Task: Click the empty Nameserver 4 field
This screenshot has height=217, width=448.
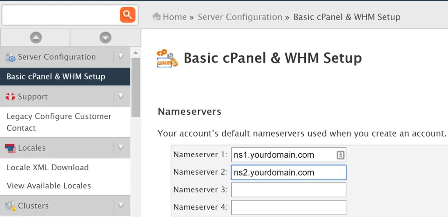Action: point(289,207)
